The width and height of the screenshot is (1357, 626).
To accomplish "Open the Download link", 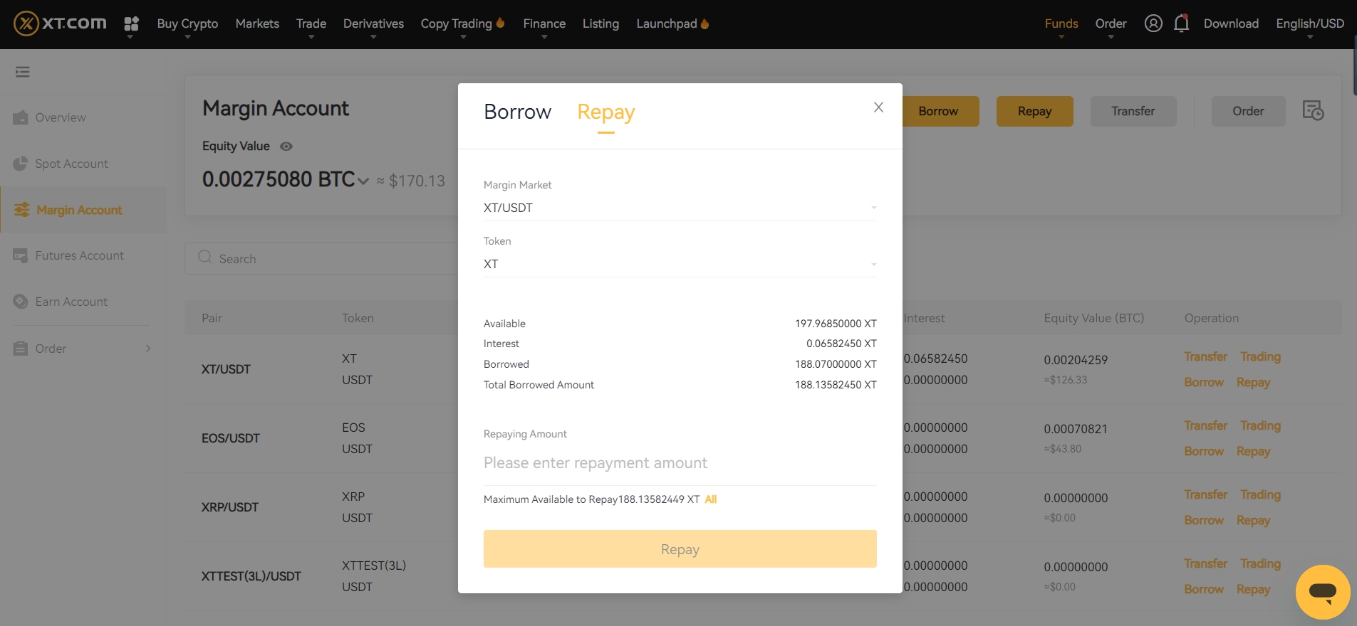I will (x=1231, y=23).
